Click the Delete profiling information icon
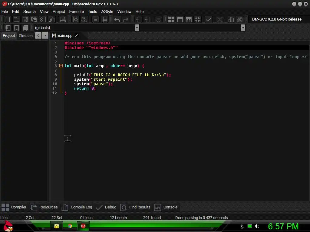The width and height of the screenshot is (310, 232). tap(240, 20)
